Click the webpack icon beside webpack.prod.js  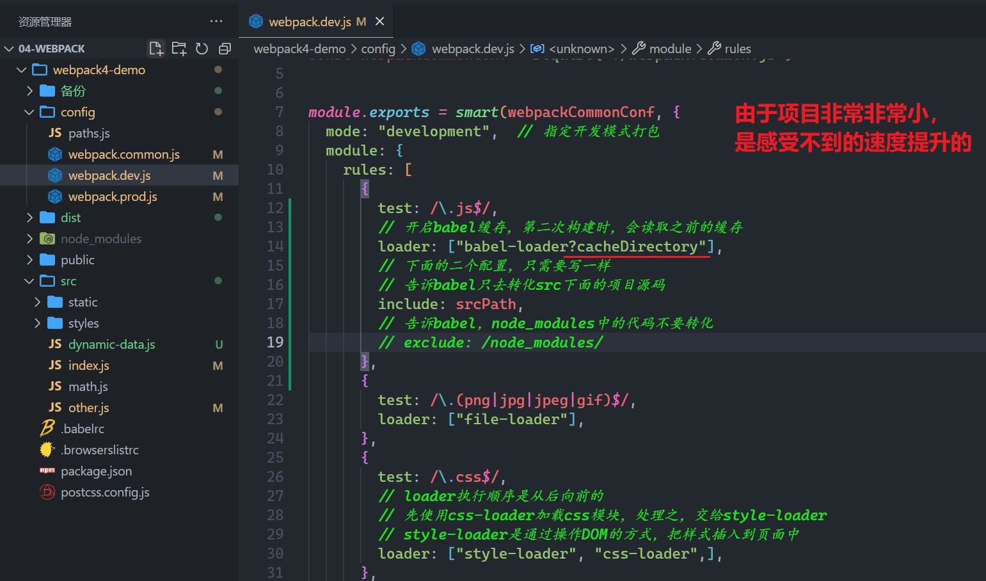click(56, 196)
